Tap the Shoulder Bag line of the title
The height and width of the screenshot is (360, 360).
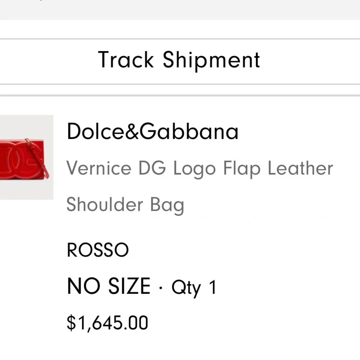125,205
